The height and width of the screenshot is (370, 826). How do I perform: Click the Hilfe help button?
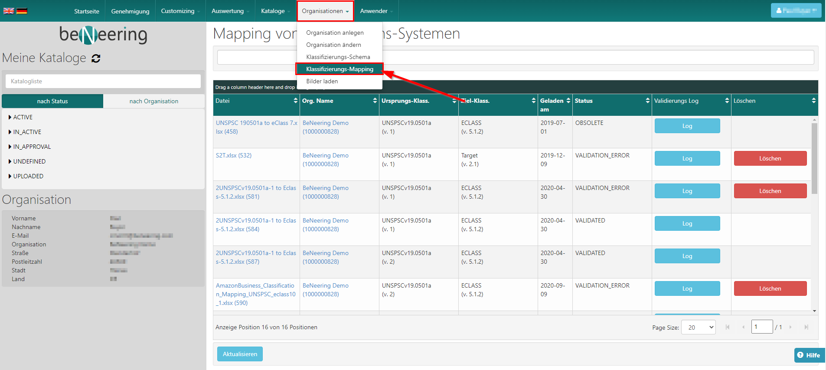[809, 355]
